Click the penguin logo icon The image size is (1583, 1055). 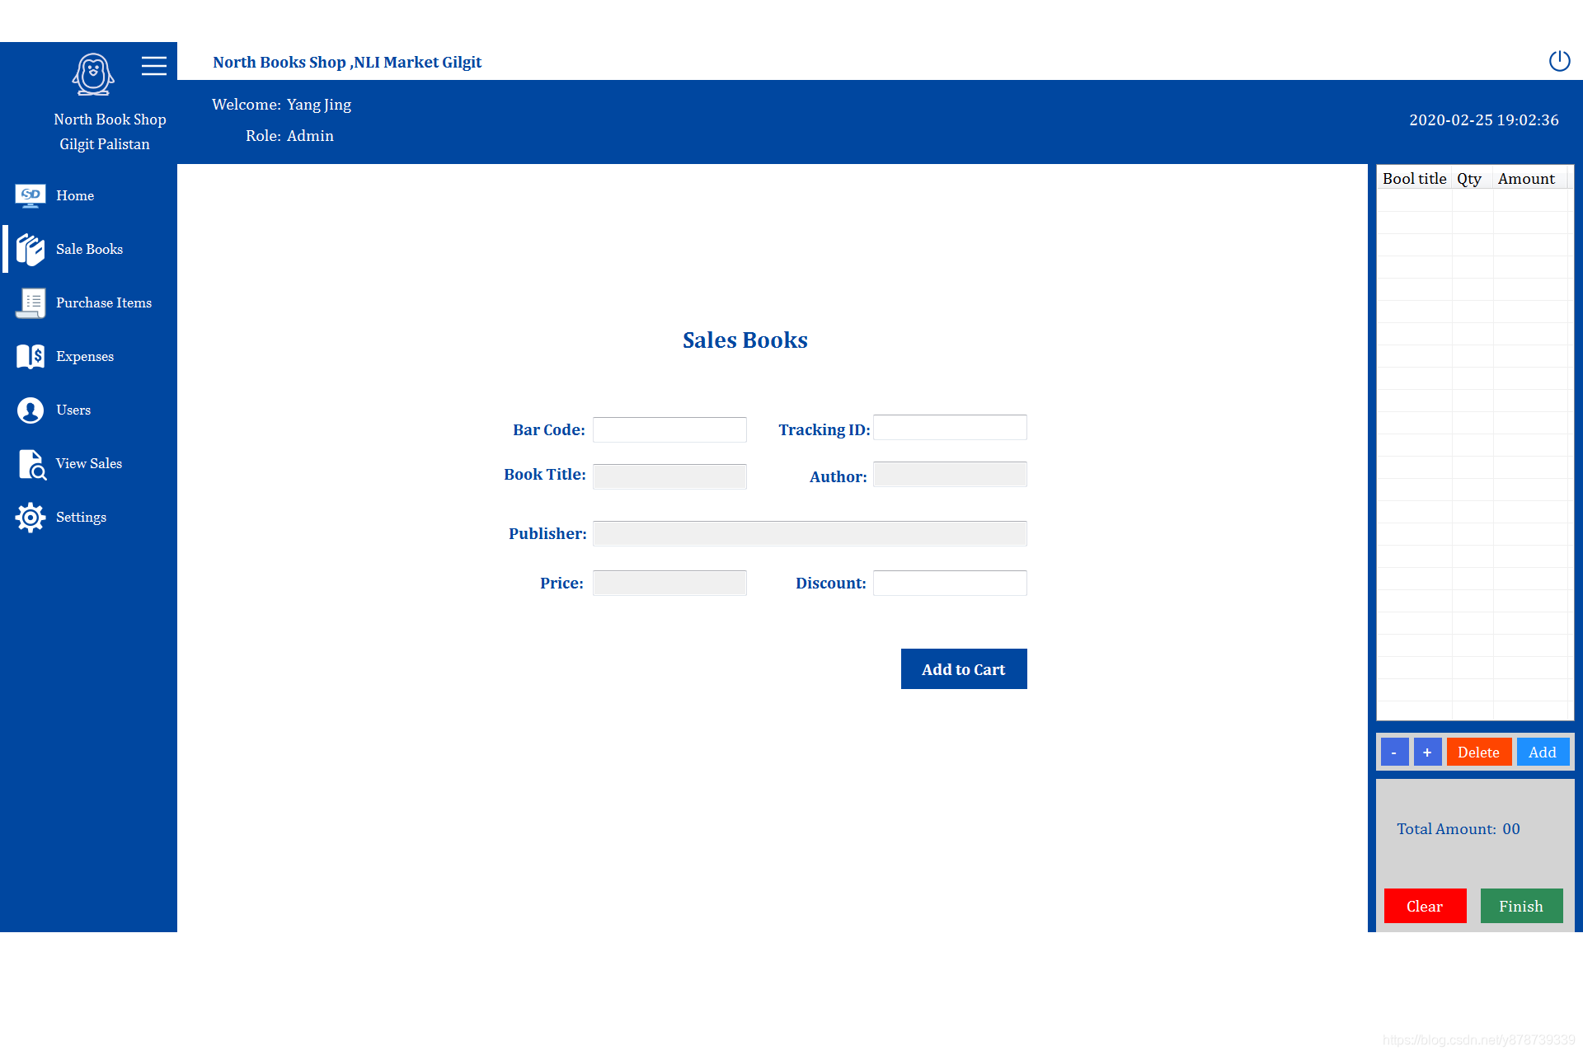93,74
